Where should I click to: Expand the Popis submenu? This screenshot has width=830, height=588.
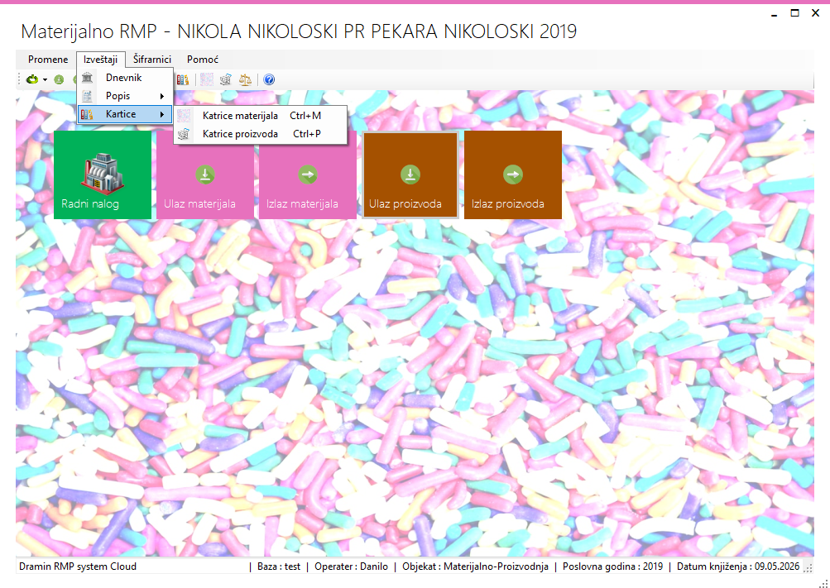125,96
